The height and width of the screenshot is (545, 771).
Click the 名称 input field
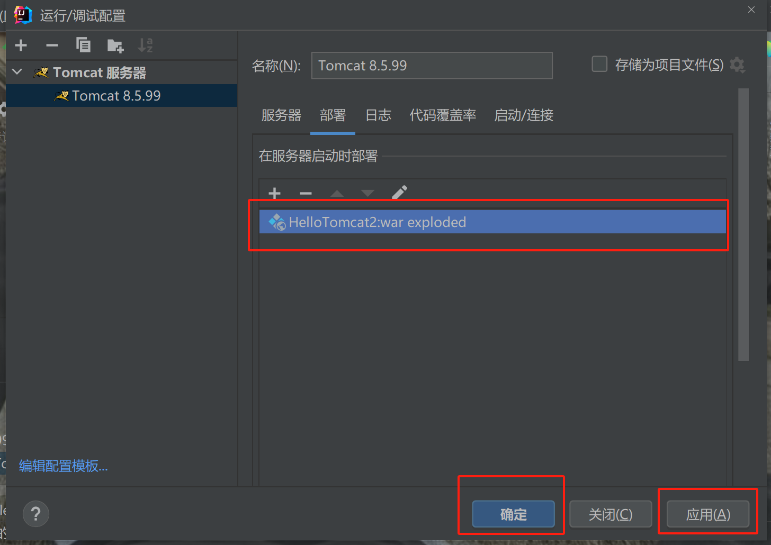(x=432, y=66)
